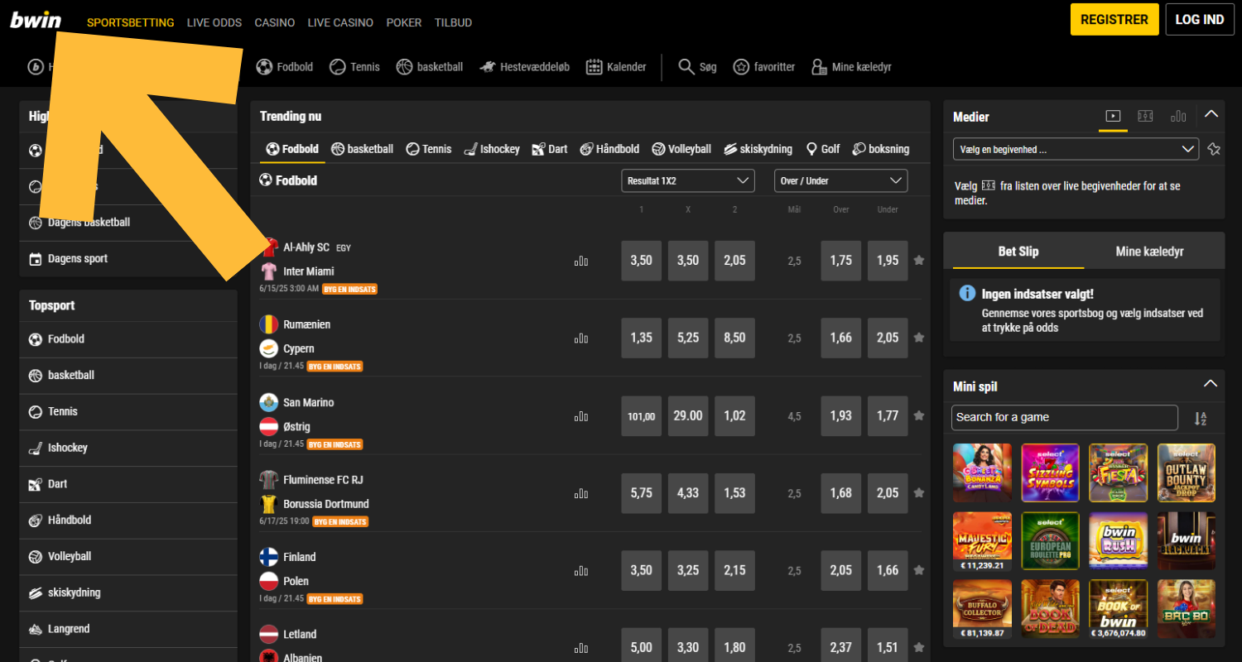The width and height of the screenshot is (1242, 662).
Task: Open the POKER section
Action: point(404,22)
